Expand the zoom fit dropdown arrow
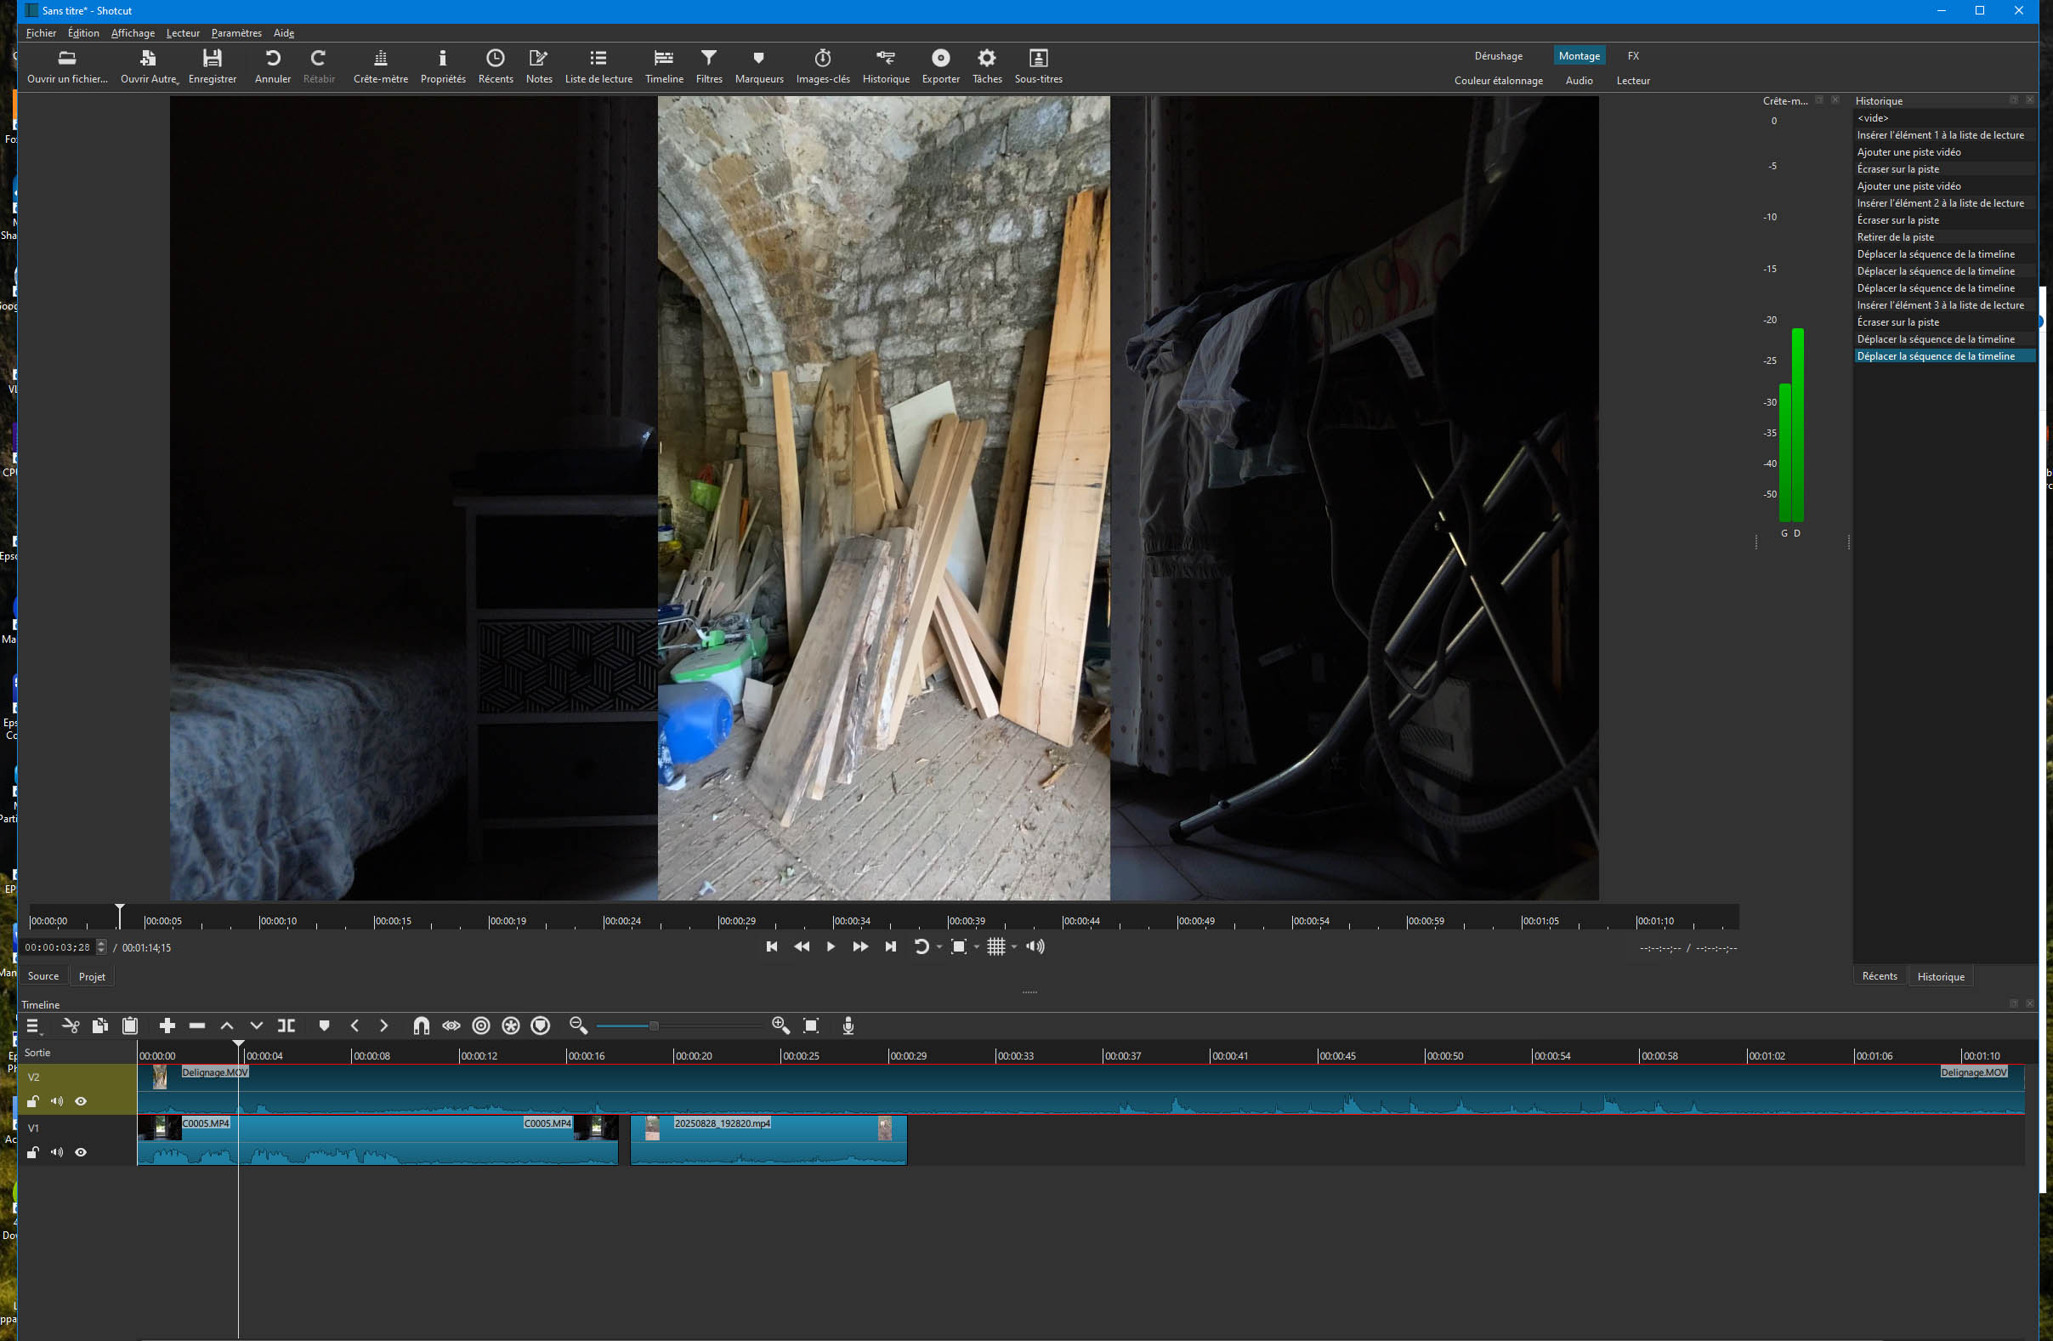Screen dimensions: 2053x1341 tap(977, 947)
